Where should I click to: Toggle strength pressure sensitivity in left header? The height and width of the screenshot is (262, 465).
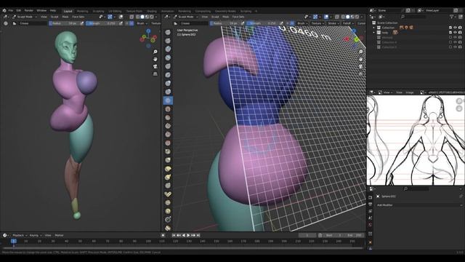click(x=121, y=23)
